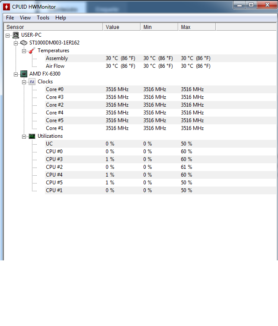
Task: Click the Max column header
Action: click(197, 27)
